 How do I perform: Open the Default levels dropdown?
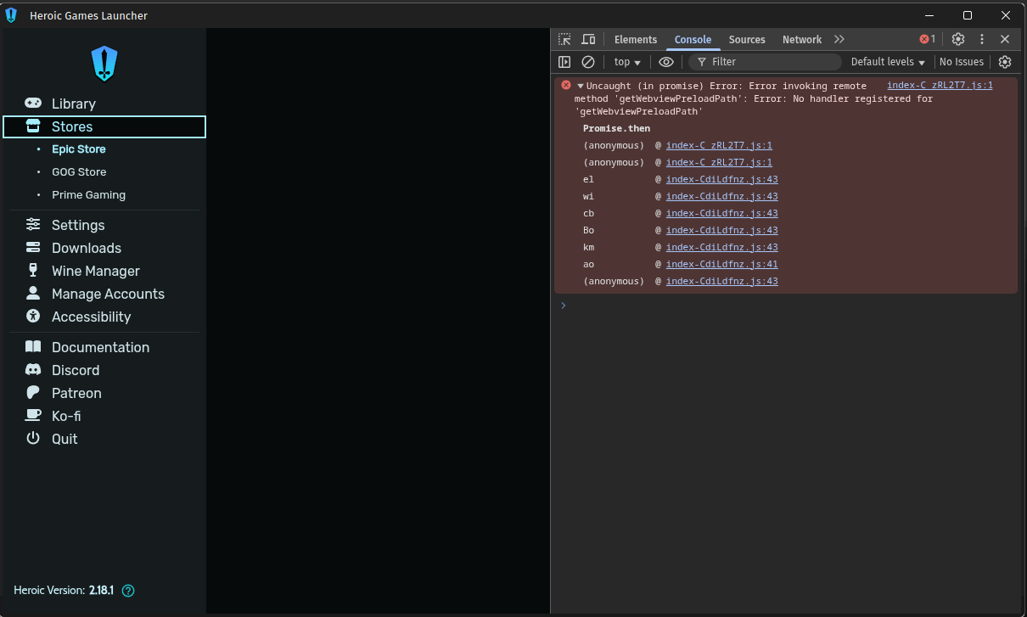888,62
